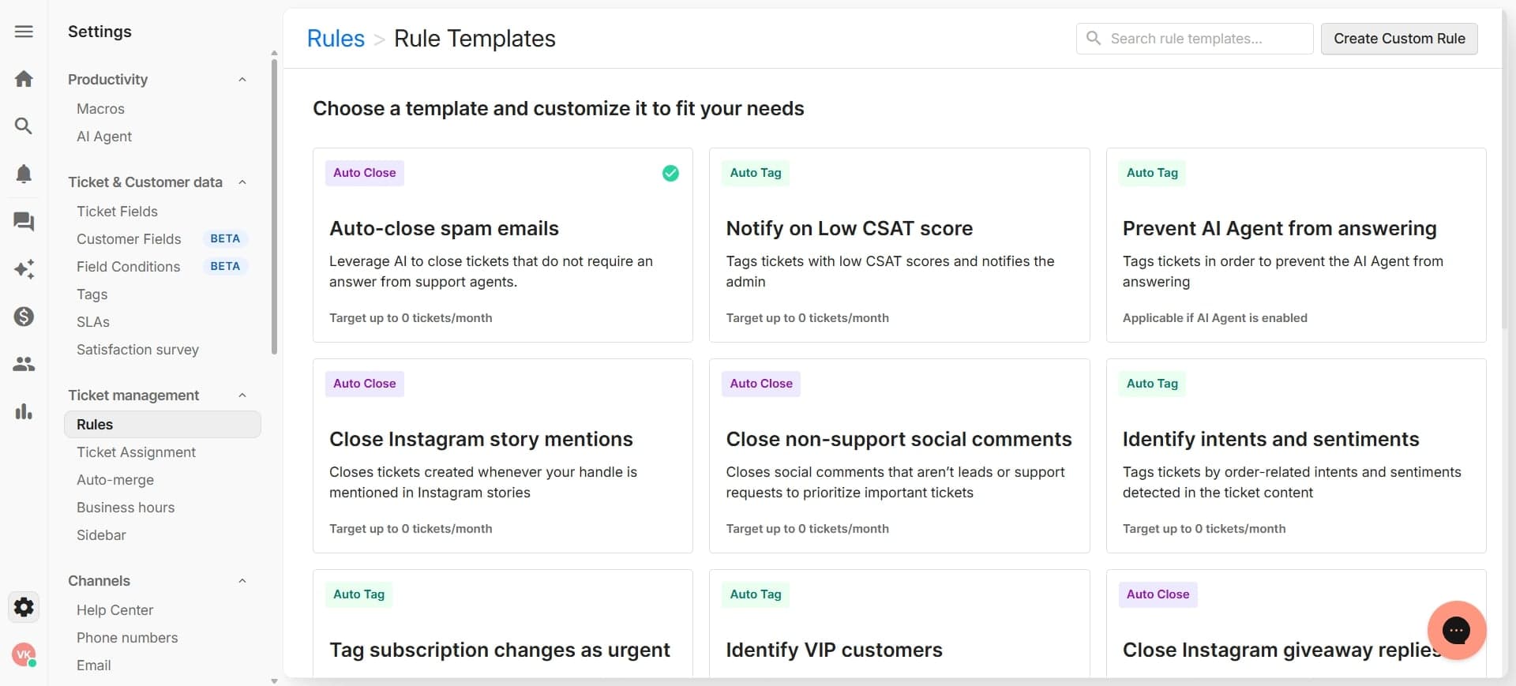Open billing via the dollar icon
The height and width of the screenshot is (686, 1516).
(x=24, y=317)
